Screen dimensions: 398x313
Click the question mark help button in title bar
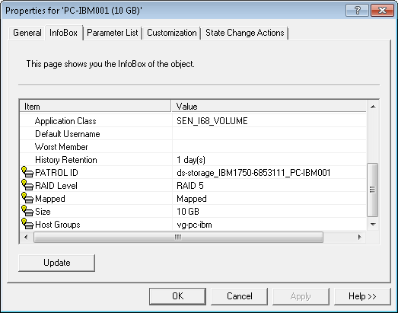click(x=357, y=10)
